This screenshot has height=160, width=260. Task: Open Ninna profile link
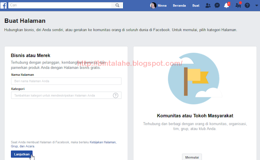pyautogui.click(x=162, y=5)
